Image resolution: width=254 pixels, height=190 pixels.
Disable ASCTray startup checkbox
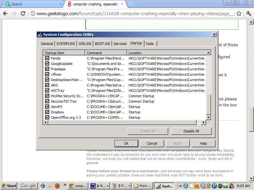pyautogui.click(x=47, y=91)
